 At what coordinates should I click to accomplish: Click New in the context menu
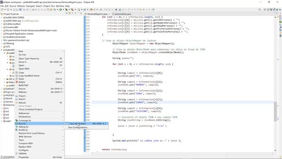(x=39, y=51)
